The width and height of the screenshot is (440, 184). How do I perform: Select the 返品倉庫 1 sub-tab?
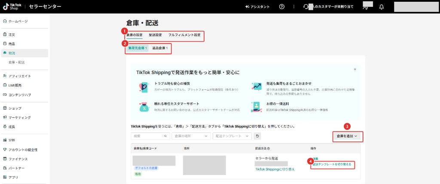[x=160, y=48]
